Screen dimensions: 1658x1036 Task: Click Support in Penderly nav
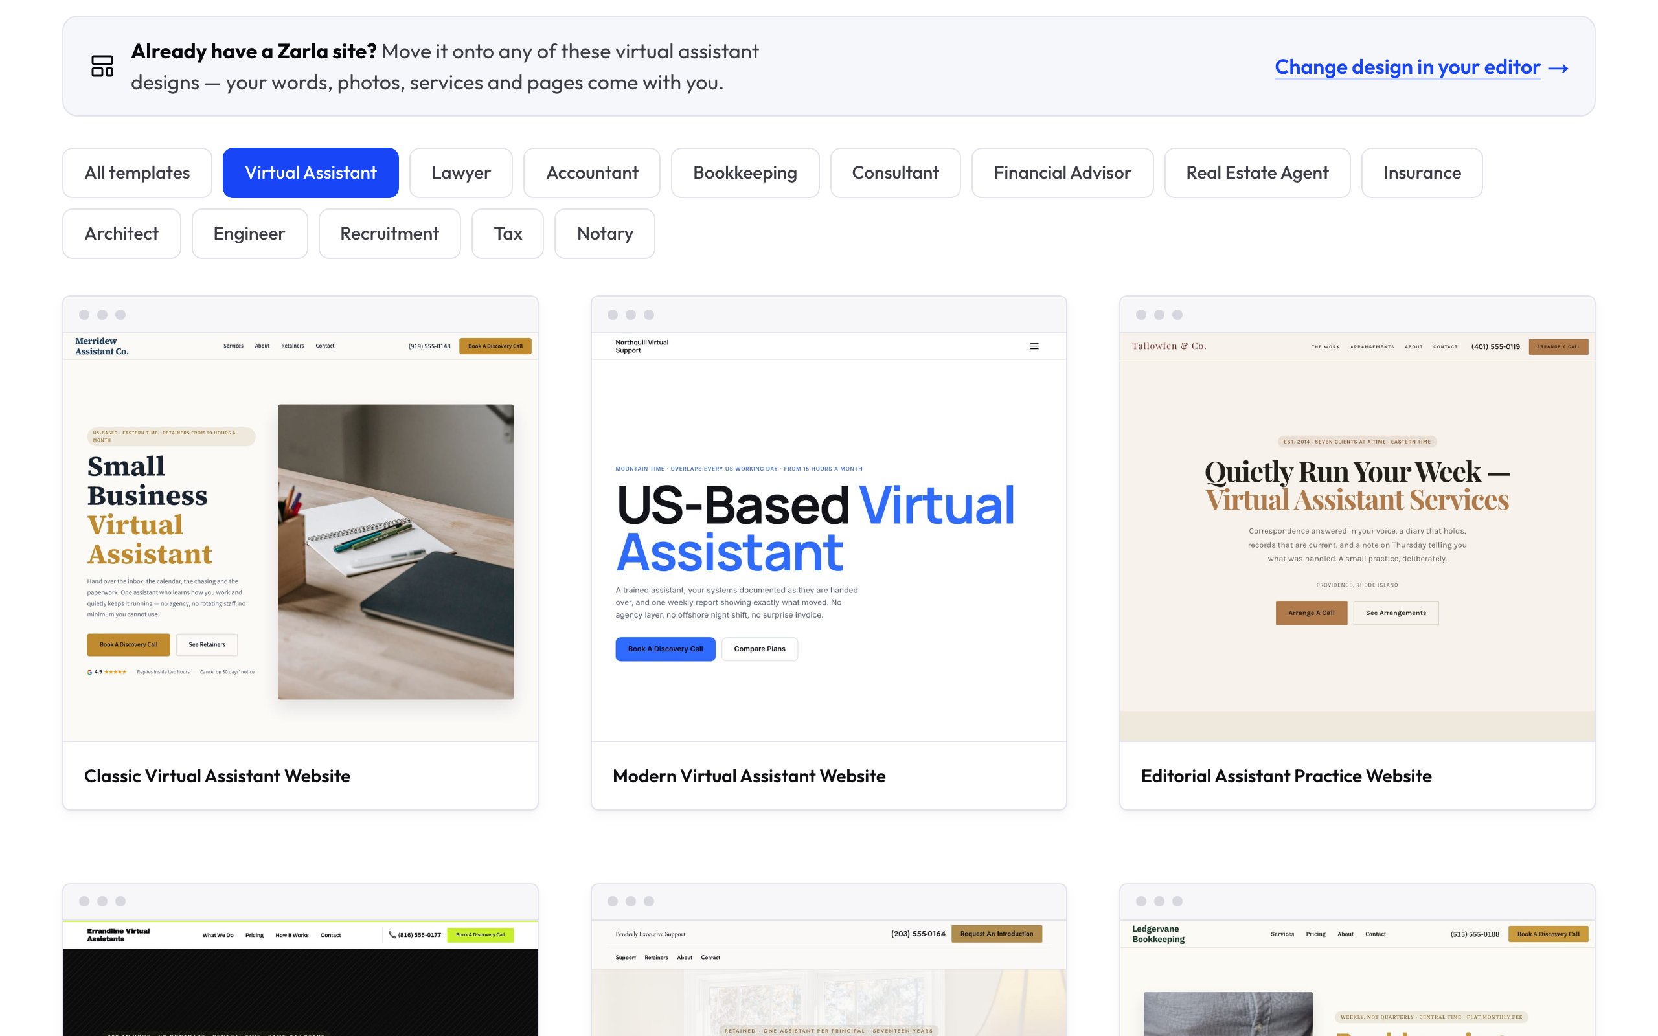click(626, 958)
